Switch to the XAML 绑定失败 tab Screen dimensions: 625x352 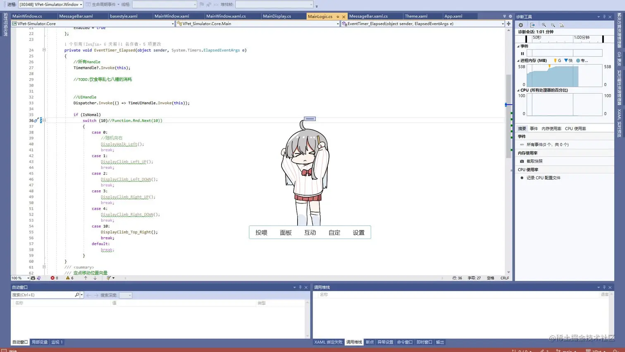(x=328, y=342)
